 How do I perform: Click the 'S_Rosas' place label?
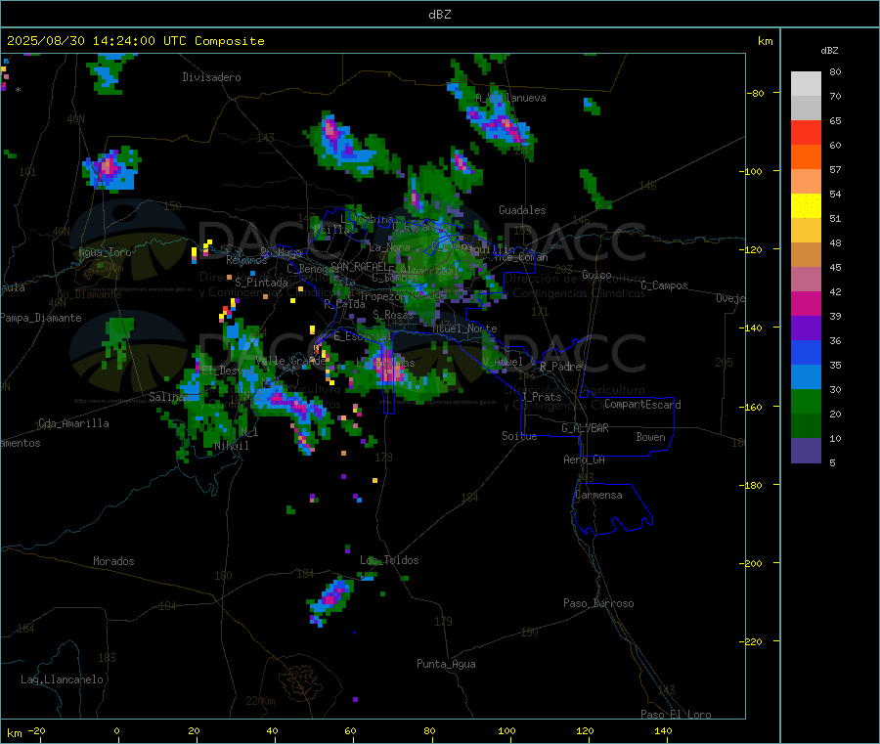(393, 315)
